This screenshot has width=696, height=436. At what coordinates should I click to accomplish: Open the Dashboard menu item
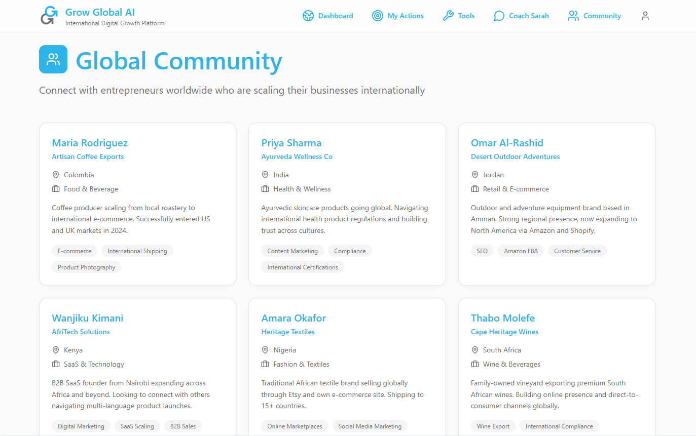coord(328,16)
